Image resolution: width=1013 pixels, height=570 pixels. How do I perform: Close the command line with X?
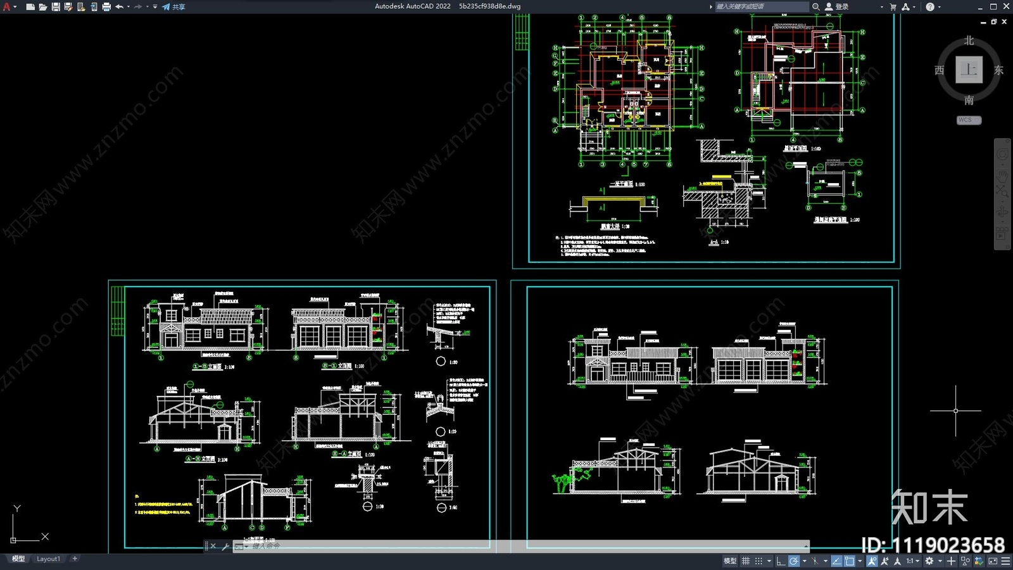coord(213,546)
